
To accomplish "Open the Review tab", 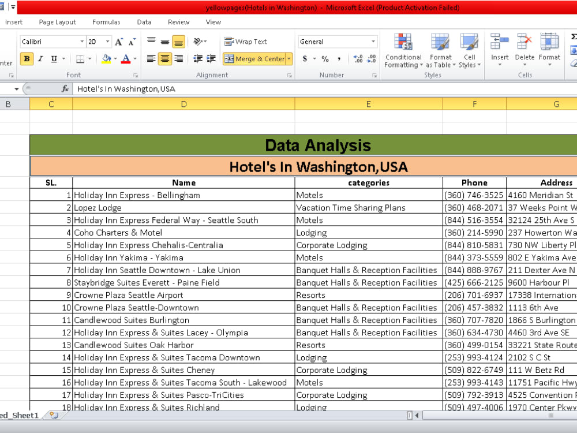I will tap(178, 22).
